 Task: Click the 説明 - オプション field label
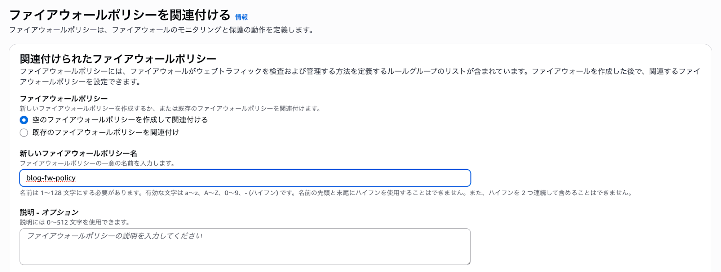click(x=49, y=213)
